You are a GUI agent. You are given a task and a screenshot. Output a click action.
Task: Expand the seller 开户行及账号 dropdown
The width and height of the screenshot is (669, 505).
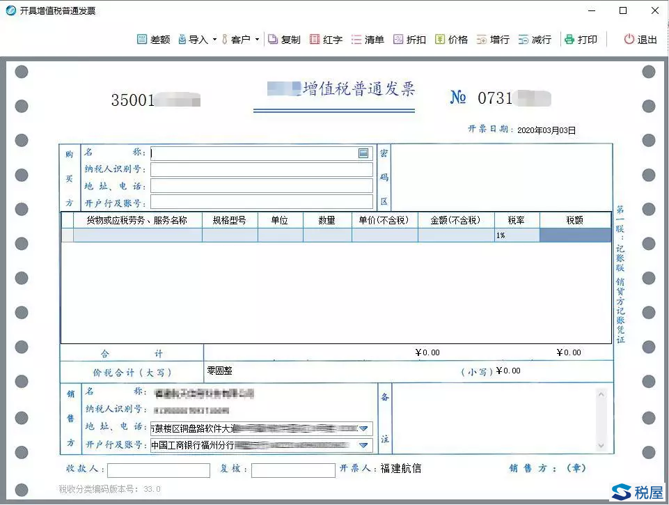[x=363, y=445]
